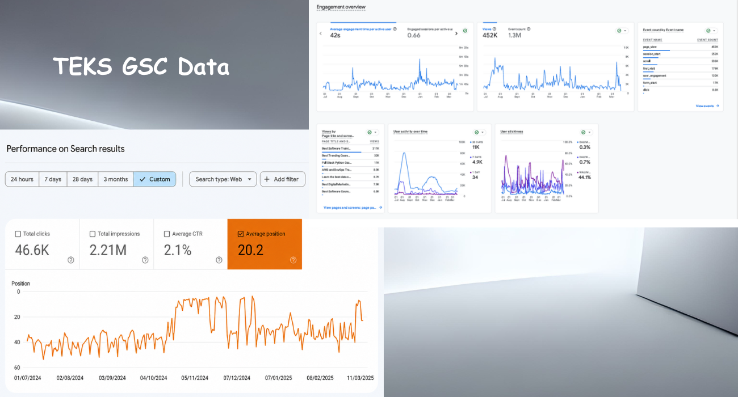Switch to the 3 months range

pyautogui.click(x=116, y=179)
